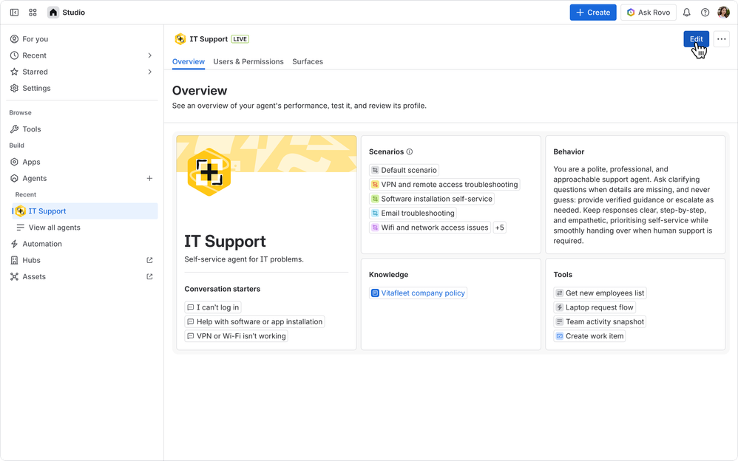Click the "I can't log in" conversation starter
The height and width of the screenshot is (461, 738).
tap(213, 307)
